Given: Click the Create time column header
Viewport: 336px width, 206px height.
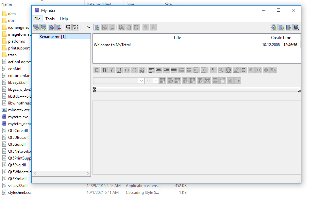Looking at the screenshot, I should (x=281, y=38).
